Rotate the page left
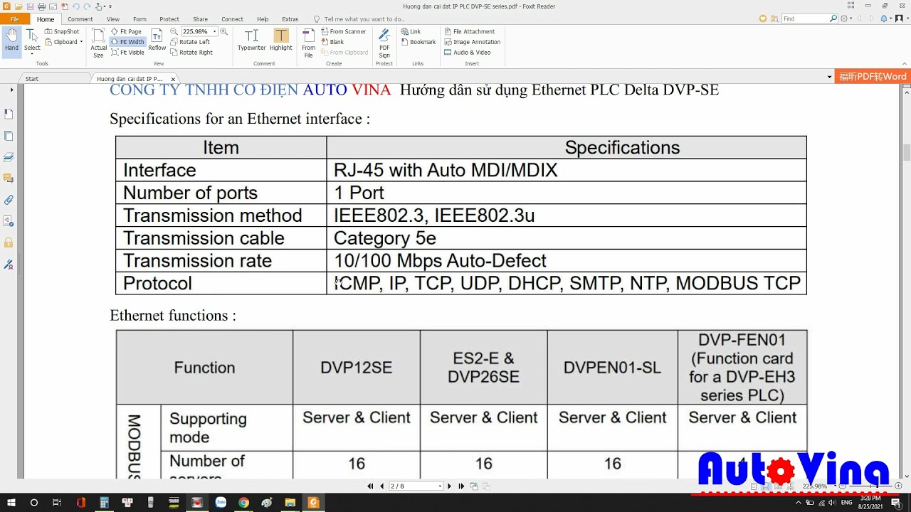The image size is (911, 512). pos(190,42)
